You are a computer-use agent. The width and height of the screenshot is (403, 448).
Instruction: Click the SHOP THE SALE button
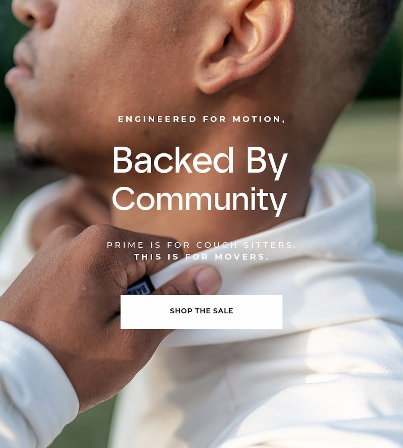point(201,312)
